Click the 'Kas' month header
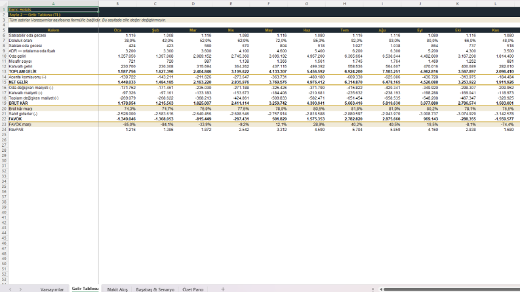 tap(496, 30)
